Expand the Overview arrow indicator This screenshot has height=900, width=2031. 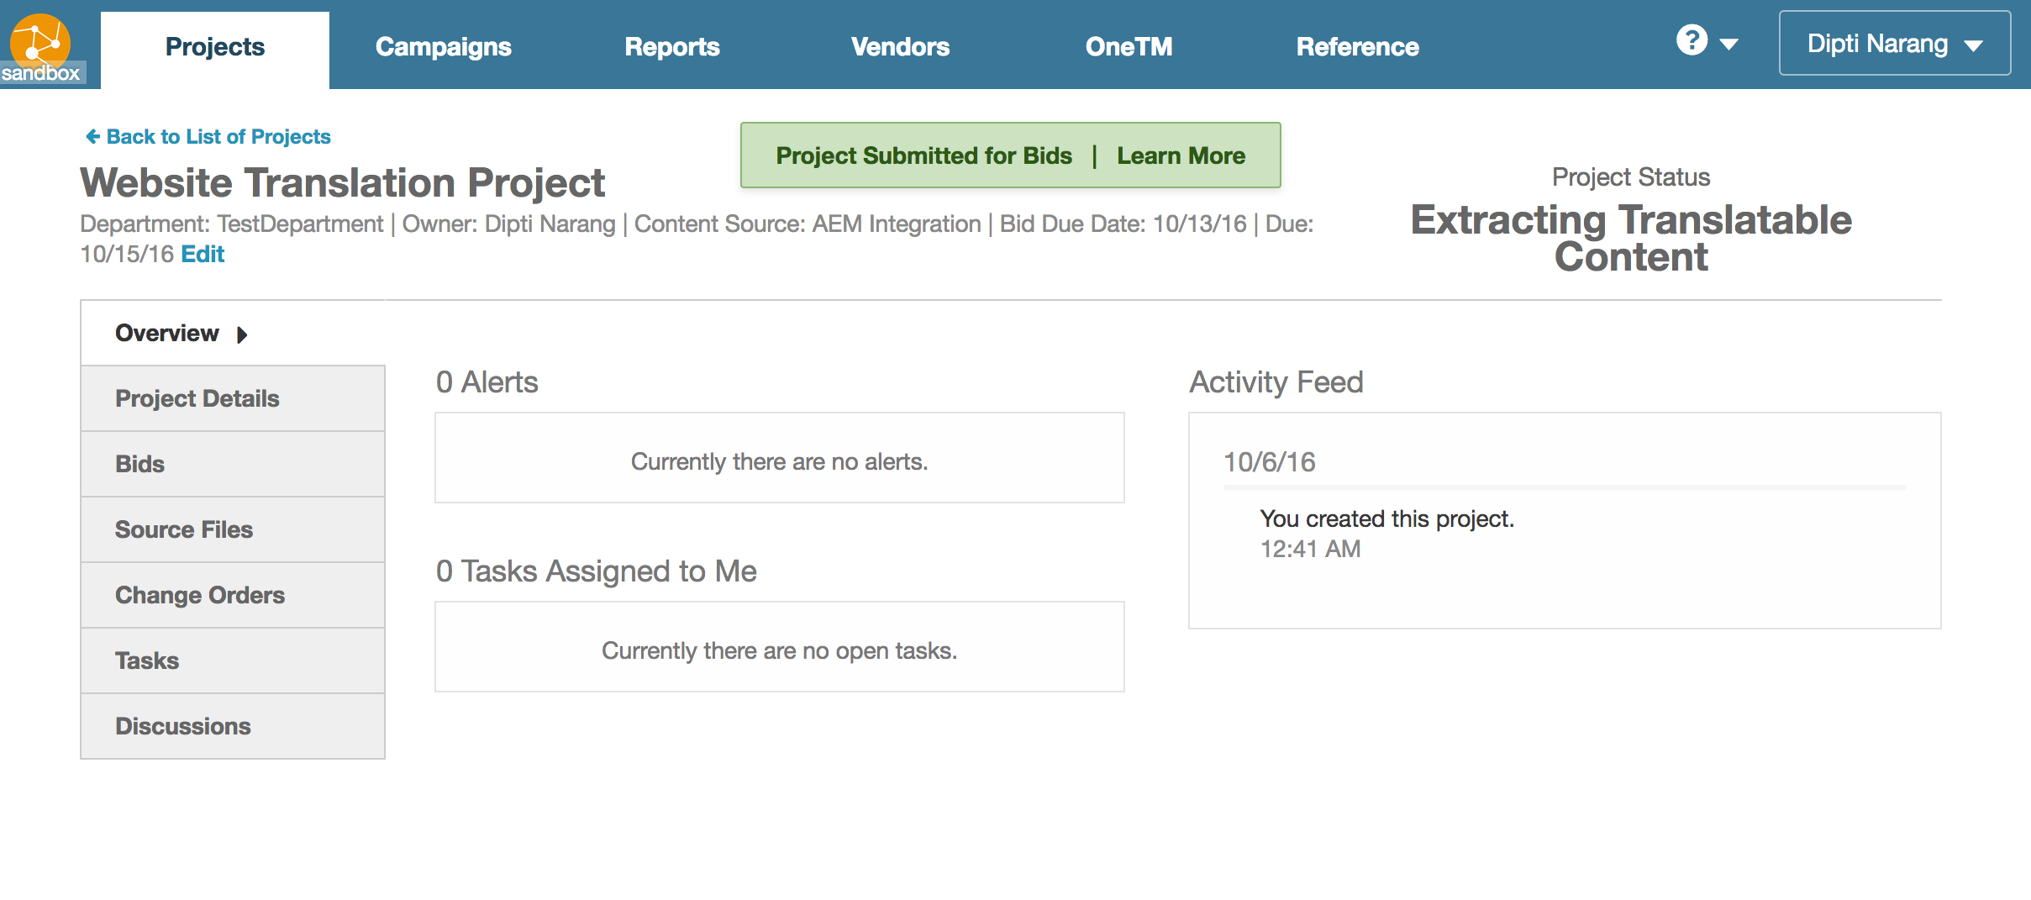tap(242, 334)
